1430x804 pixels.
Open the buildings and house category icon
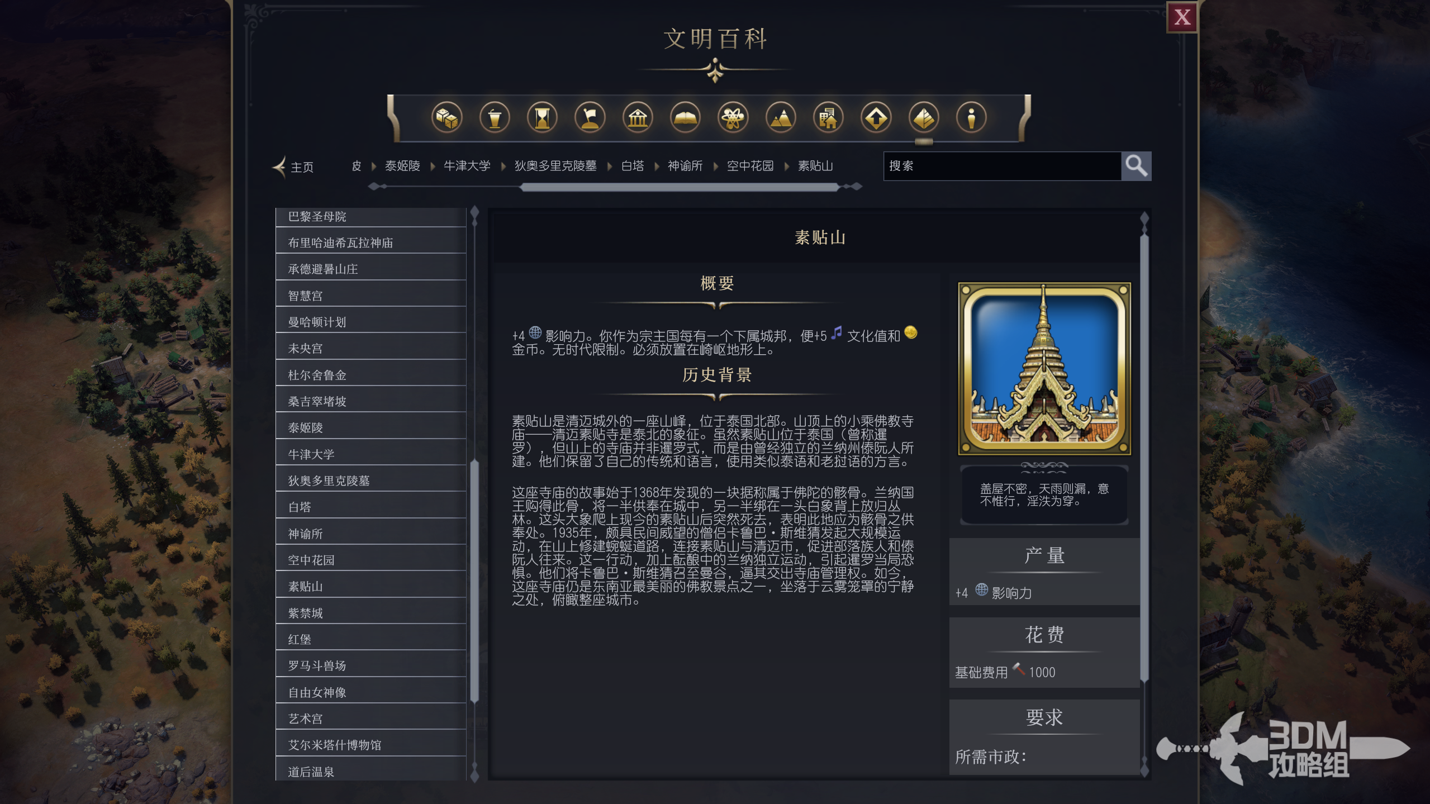(828, 118)
